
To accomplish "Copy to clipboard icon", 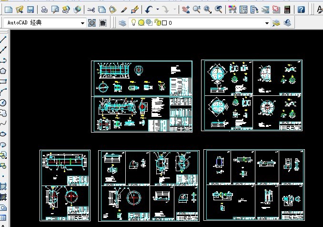I will pyautogui.click(x=102, y=10).
